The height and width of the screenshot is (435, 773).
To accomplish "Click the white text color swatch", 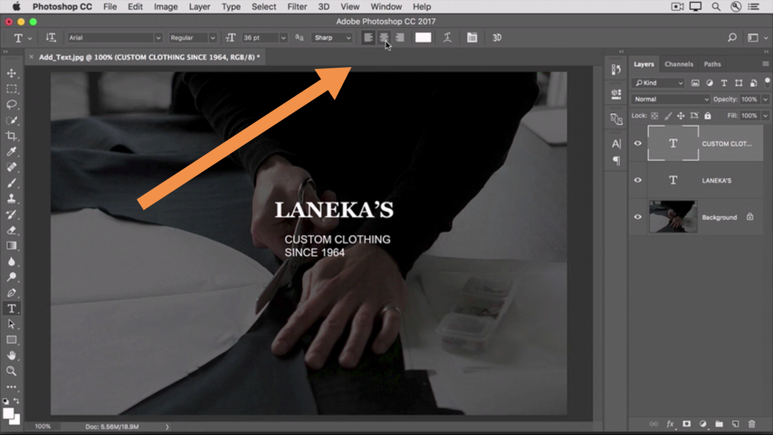I will tap(423, 37).
